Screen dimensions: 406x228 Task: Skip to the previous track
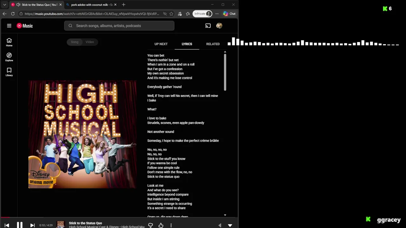[7, 225]
